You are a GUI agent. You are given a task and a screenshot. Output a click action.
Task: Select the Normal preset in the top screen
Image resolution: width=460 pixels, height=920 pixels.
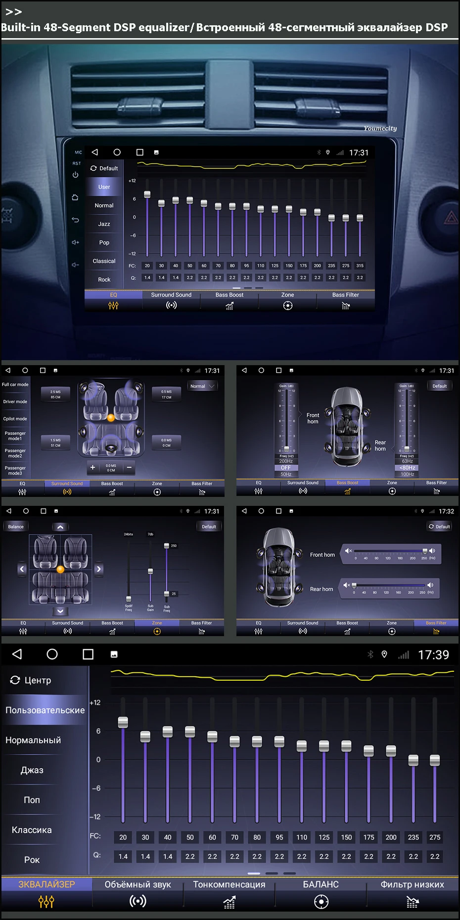[x=104, y=205]
